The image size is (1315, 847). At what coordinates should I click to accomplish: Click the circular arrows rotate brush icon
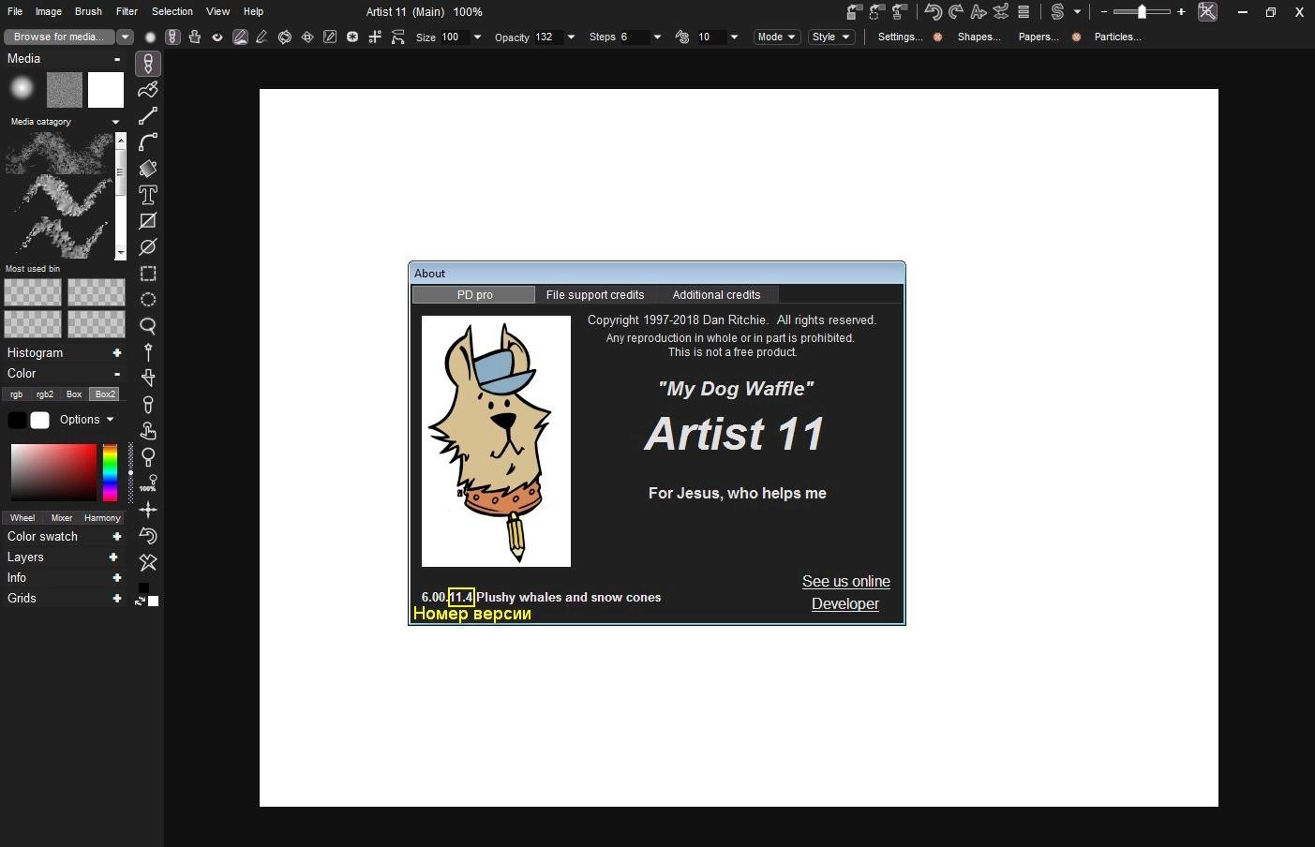(285, 37)
